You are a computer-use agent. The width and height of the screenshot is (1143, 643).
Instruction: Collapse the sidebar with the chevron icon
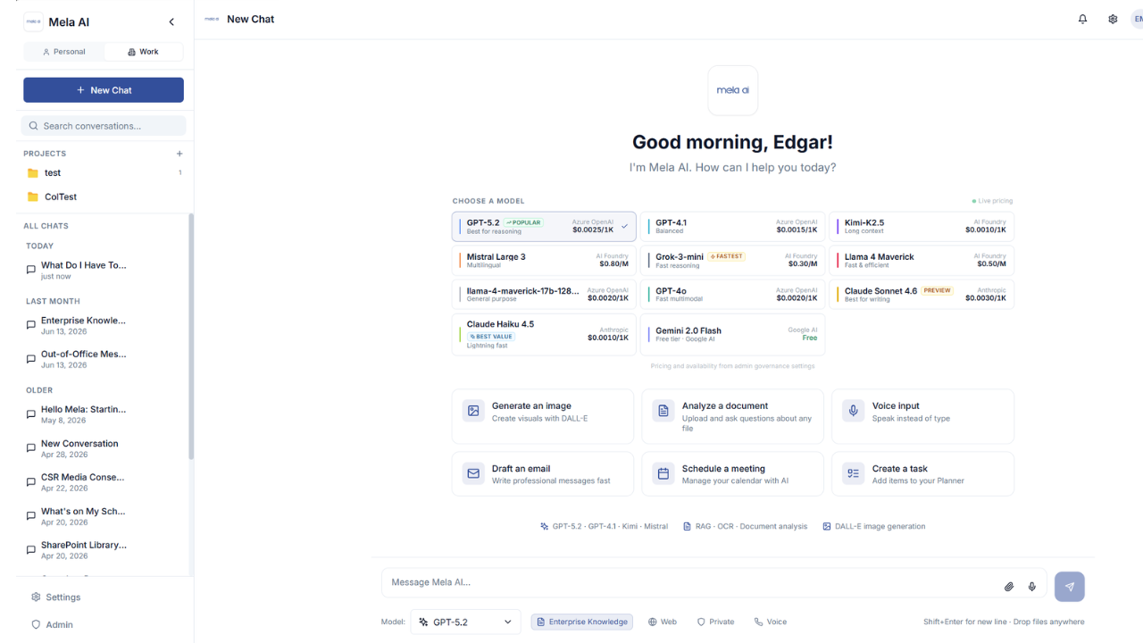click(171, 22)
